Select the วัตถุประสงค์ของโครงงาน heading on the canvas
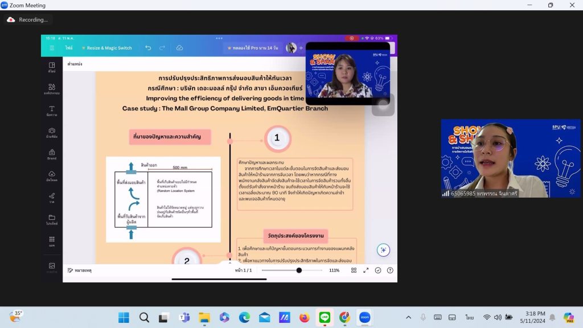The width and height of the screenshot is (583, 328). coord(295,236)
